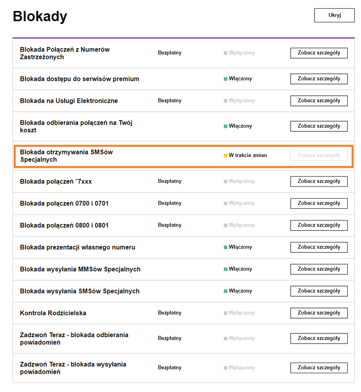Select the Blokada otrzymywania SMSów Specjalnych row title
Viewport: 361px width, 392px height.
(66, 156)
